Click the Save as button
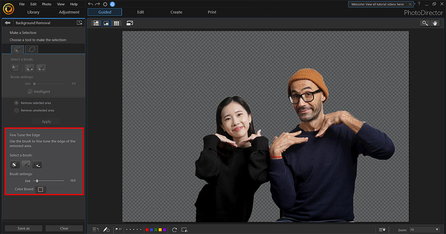Image resolution: width=446 pixels, height=234 pixels. point(23,228)
